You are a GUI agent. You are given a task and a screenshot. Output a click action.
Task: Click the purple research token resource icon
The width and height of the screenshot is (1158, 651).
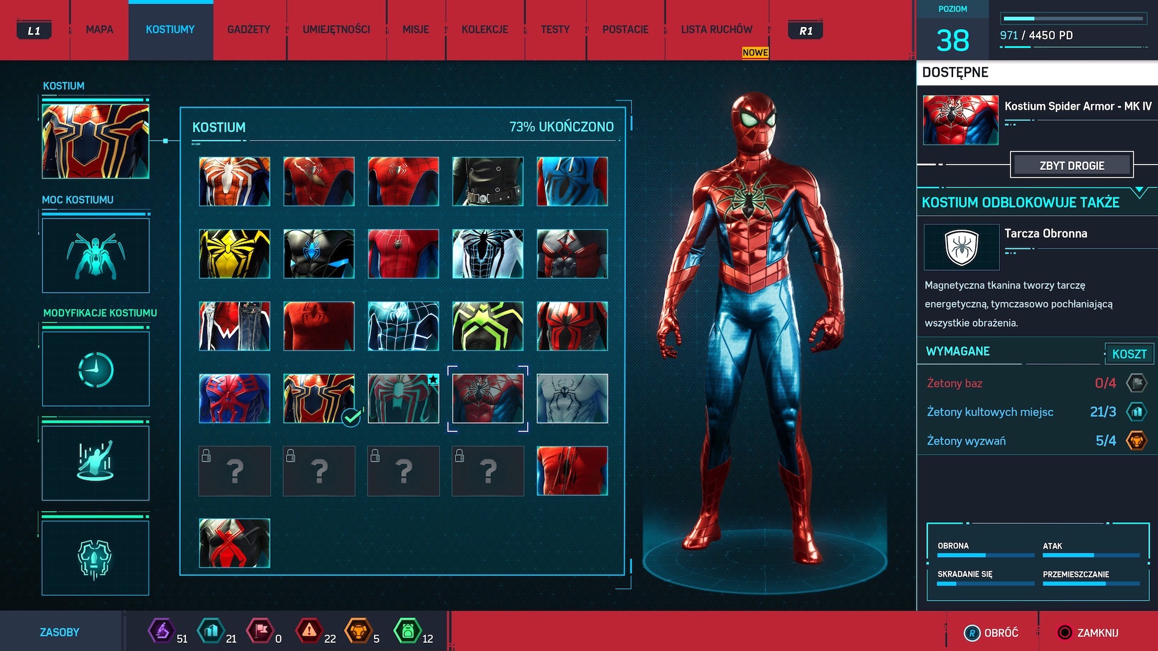161,631
